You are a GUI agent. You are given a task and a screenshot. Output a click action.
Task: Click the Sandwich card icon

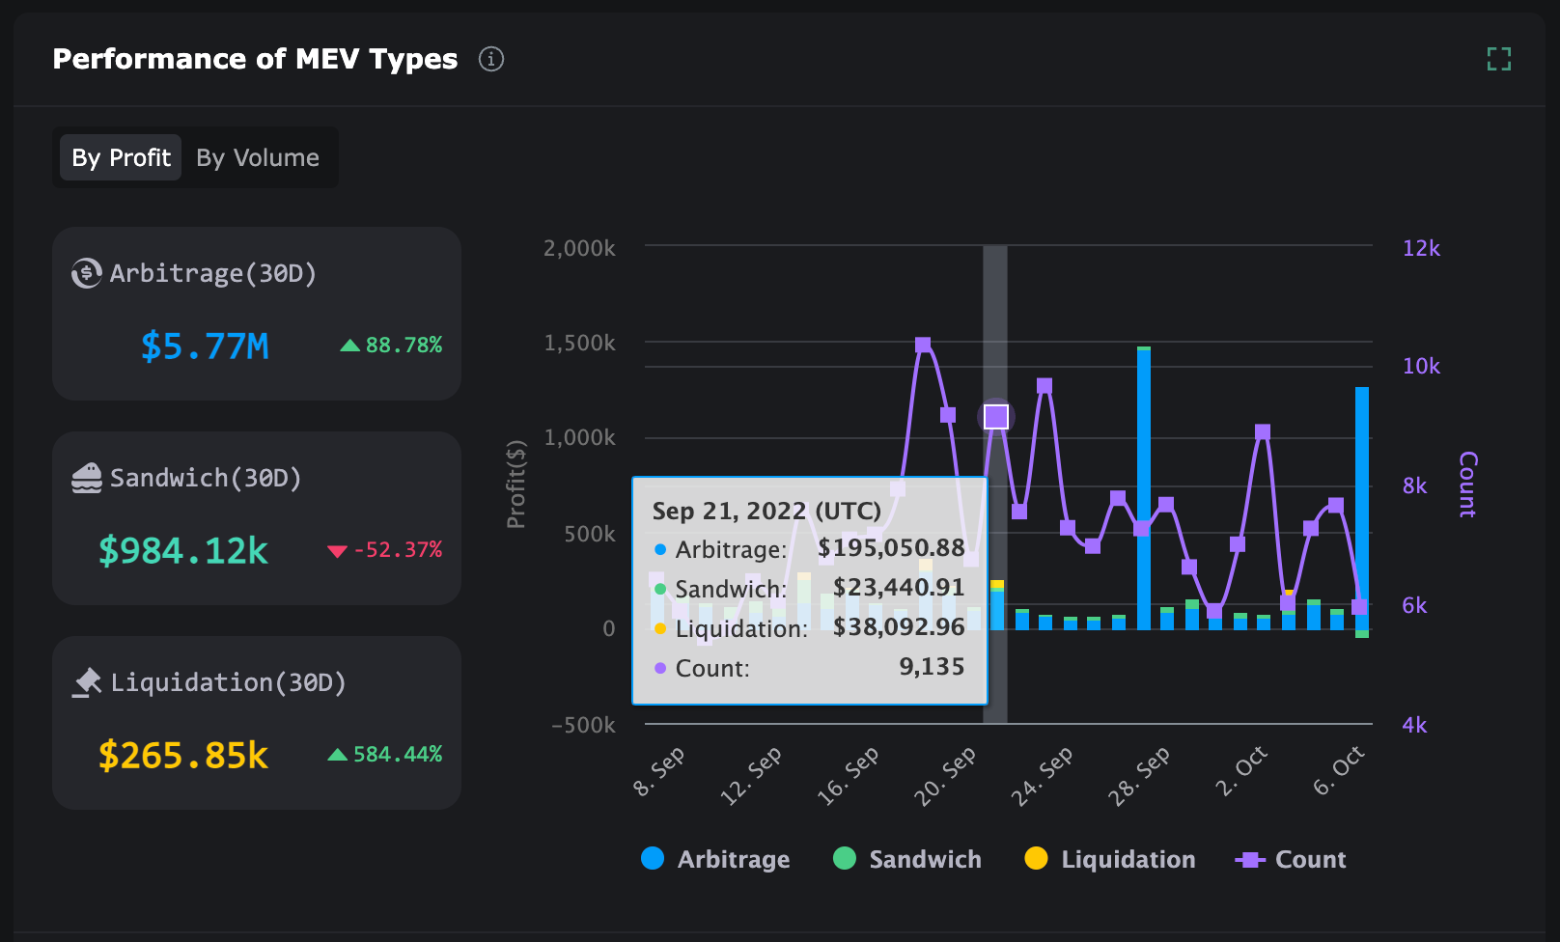87,478
